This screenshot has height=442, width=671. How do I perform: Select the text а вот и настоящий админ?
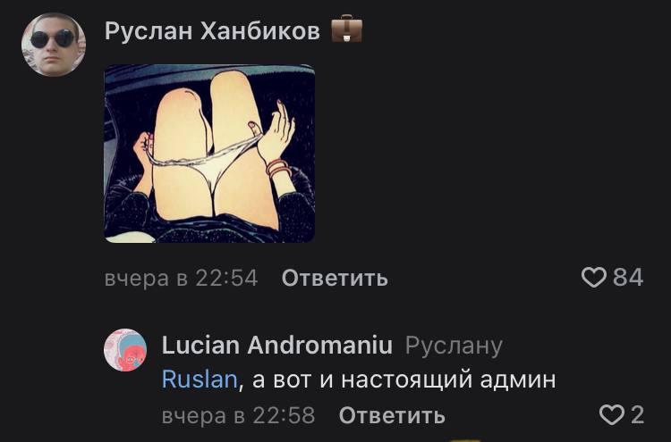click(x=403, y=380)
